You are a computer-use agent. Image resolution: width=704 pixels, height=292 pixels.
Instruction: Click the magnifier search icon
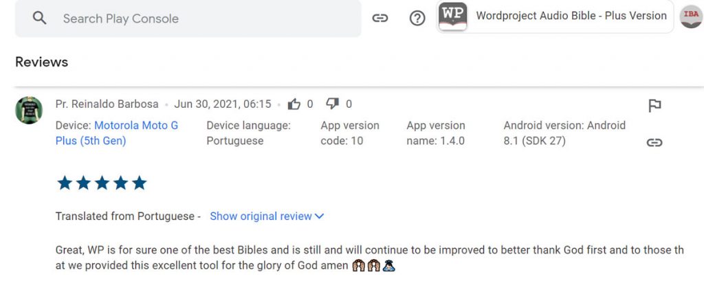click(40, 19)
